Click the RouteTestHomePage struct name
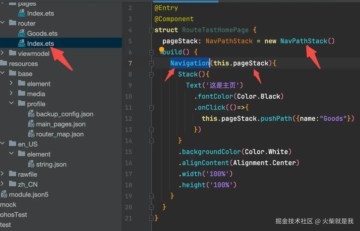 (215, 30)
